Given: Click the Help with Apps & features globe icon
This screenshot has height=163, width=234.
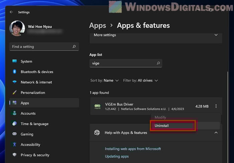Looking at the screenshot, I should coord(97,132).
